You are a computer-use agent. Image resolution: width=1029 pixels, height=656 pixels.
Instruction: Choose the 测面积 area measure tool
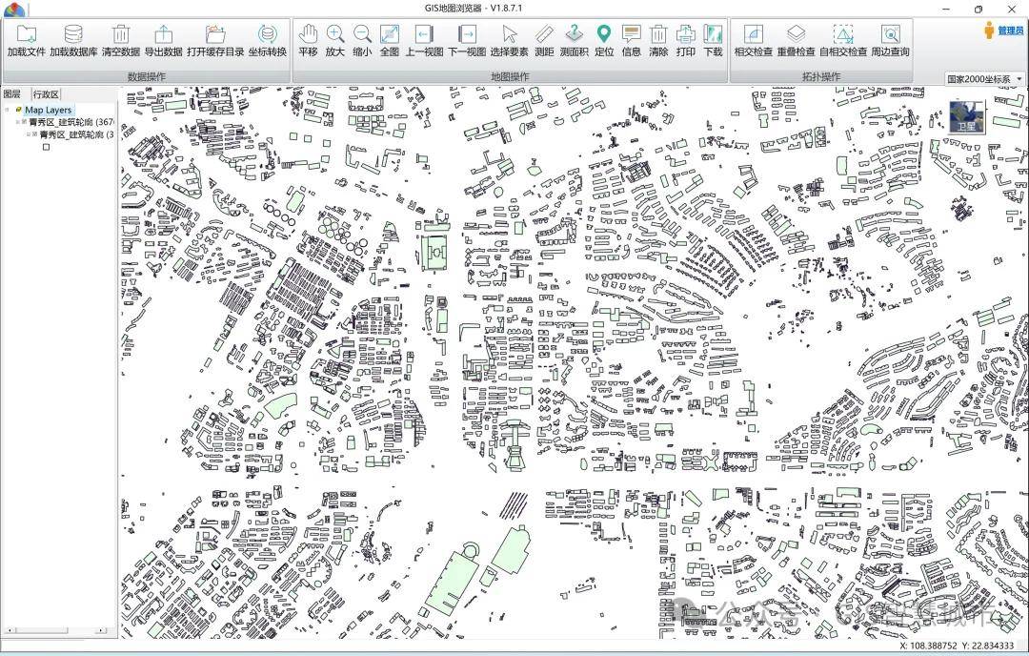pos(574,40)
